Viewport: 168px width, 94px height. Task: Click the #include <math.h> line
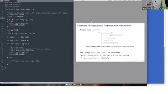12,6
